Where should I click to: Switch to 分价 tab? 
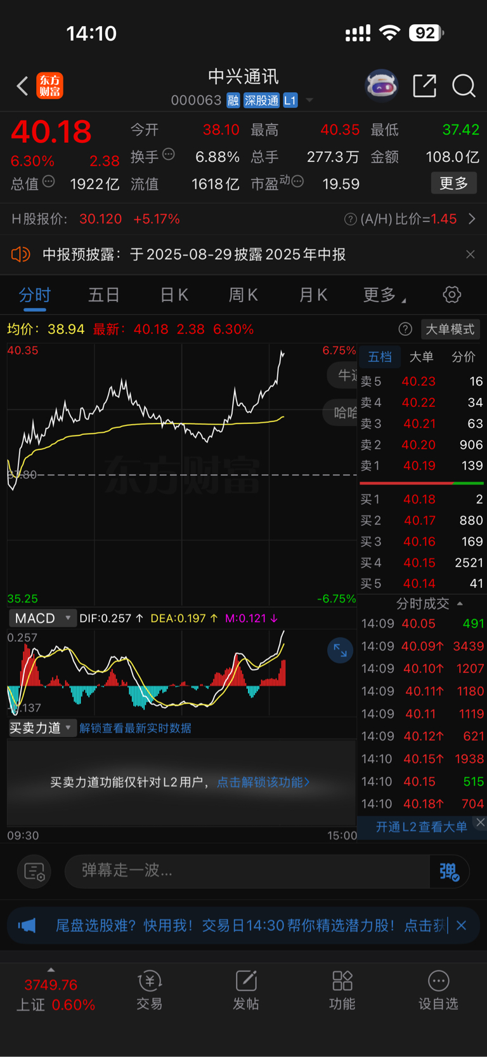(x=464, y=357)
